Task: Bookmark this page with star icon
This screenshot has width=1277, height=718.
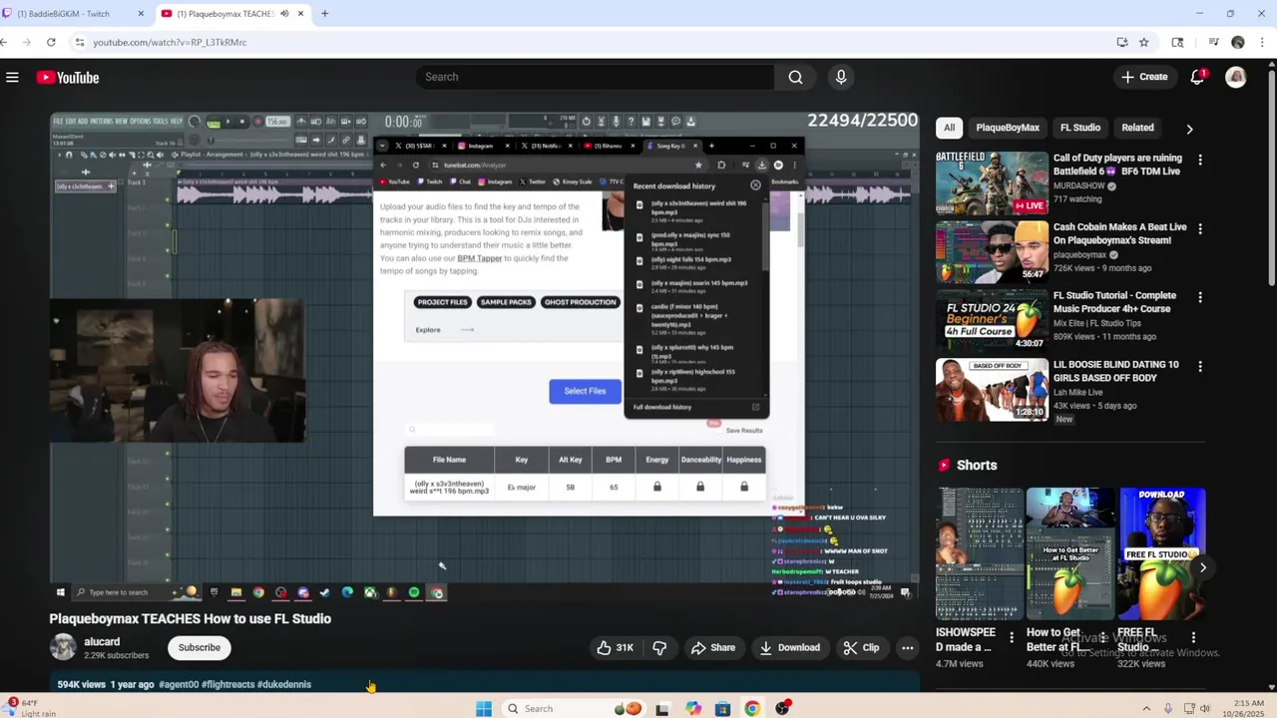Action: tap(1143, 42)
